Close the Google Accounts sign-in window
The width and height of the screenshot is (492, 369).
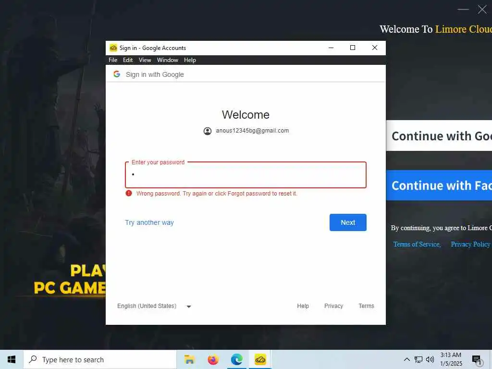pos(375,48)
